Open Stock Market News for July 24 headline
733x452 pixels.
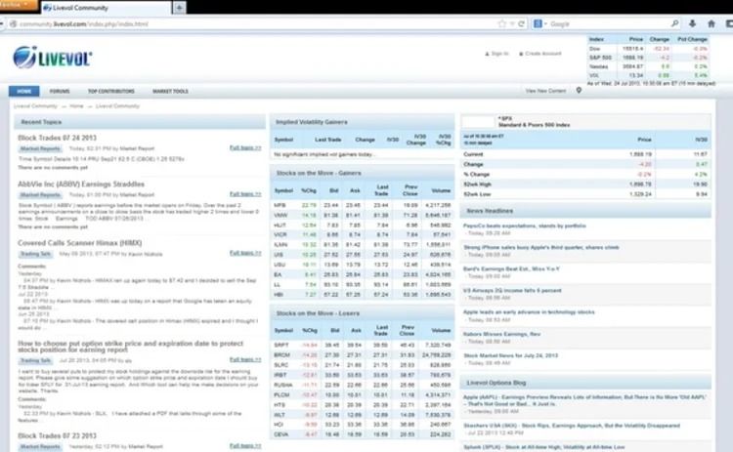pyautogui.click(x=510, y=355)
